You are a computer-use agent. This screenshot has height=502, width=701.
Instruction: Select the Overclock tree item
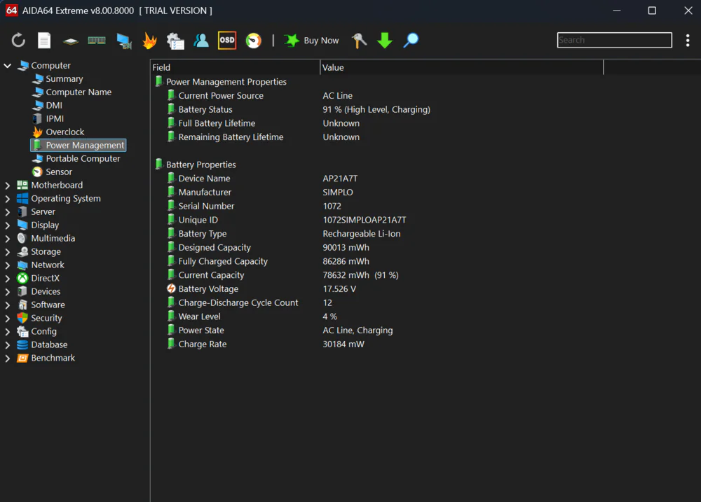(64, 132)
